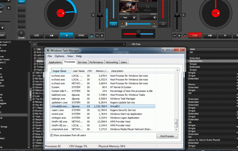Select the taskmgr.exe process row
238x151 pixels.
103,99
